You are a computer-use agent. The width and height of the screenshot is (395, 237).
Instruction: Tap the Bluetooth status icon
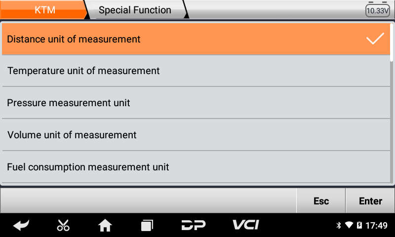(x=339, y=225)
